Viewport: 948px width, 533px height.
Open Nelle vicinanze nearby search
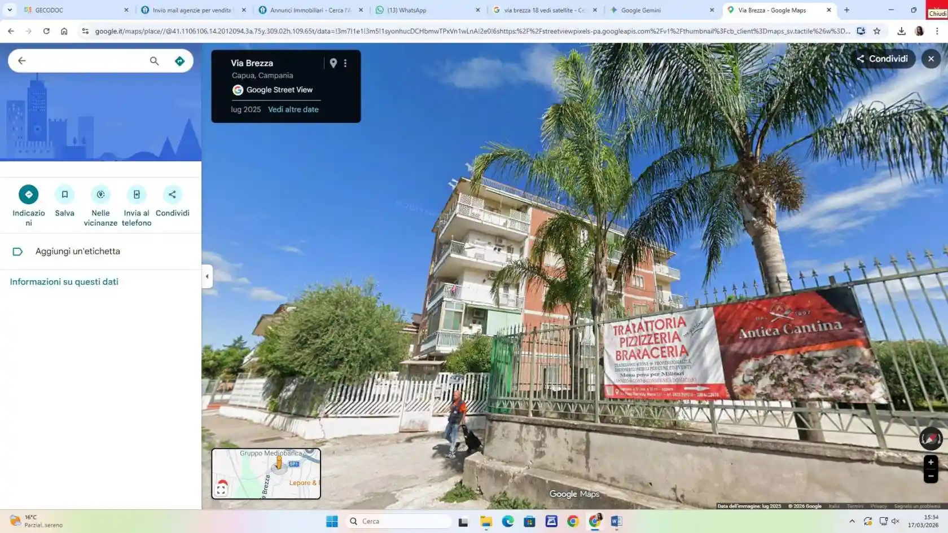pos(100,195)
